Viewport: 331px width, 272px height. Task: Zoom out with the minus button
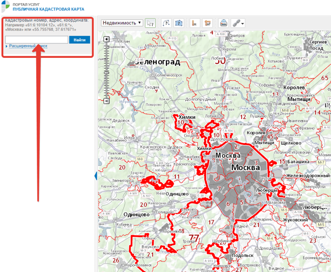point(107,101)
